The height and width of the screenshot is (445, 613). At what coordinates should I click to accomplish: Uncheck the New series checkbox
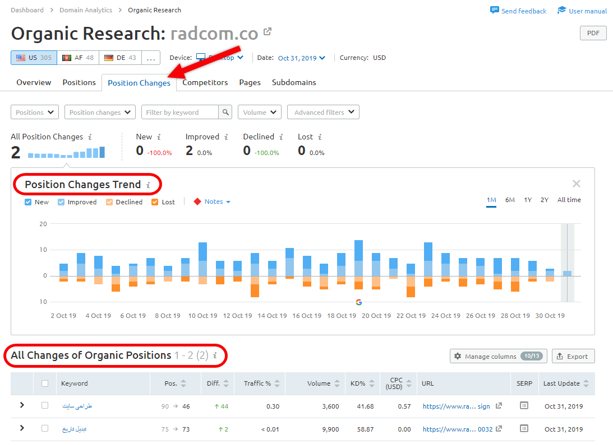(x=28, y=202)
